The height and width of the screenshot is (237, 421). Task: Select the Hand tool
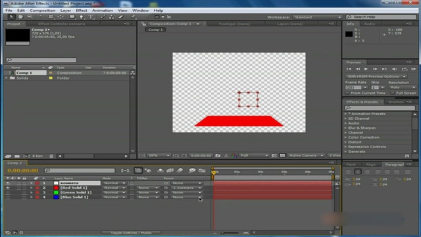(x=20, y=17)
